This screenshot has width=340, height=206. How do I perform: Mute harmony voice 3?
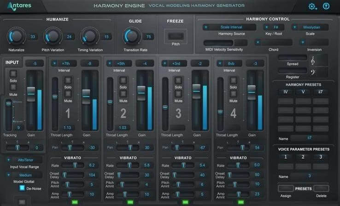(x=178, y=94)
